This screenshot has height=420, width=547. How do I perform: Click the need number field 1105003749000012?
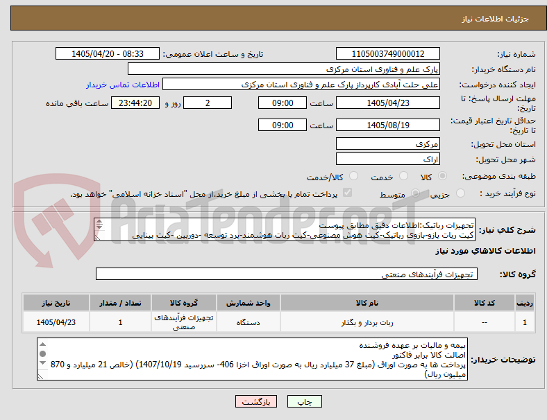[387, 53]
